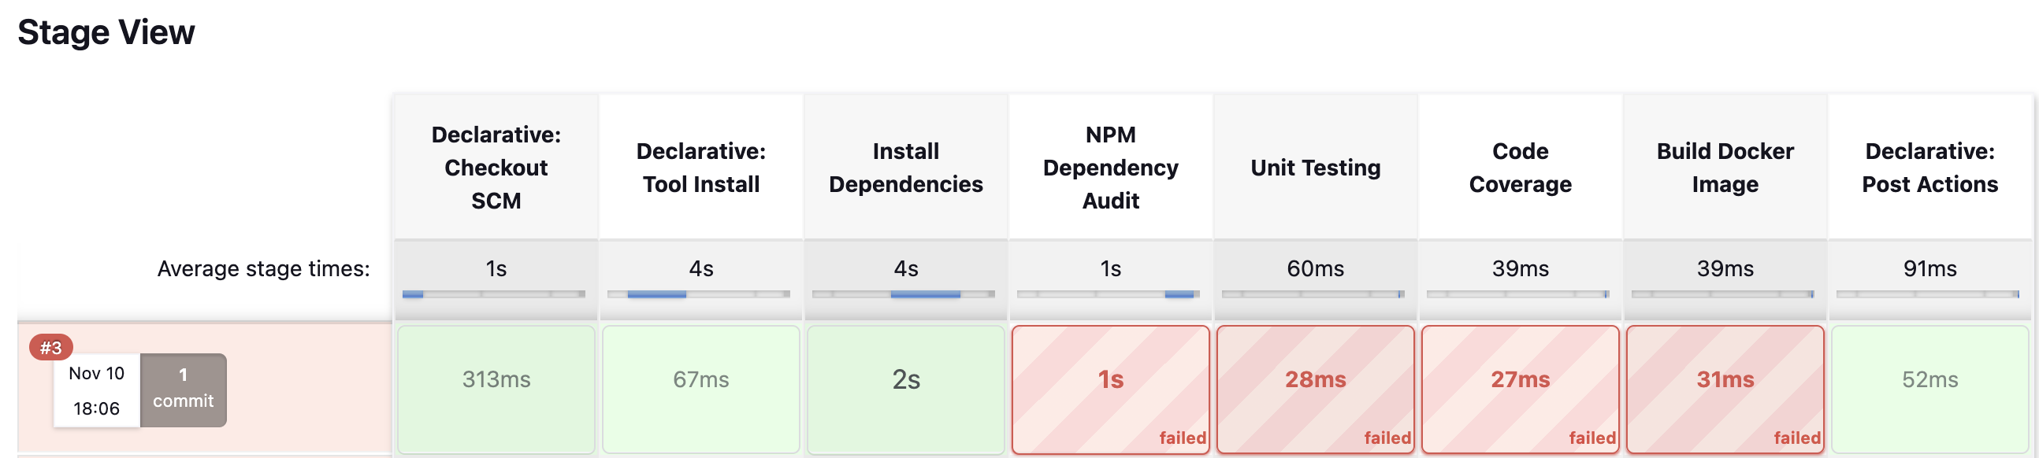Click the Unit Testing column header

(1315, 167)
